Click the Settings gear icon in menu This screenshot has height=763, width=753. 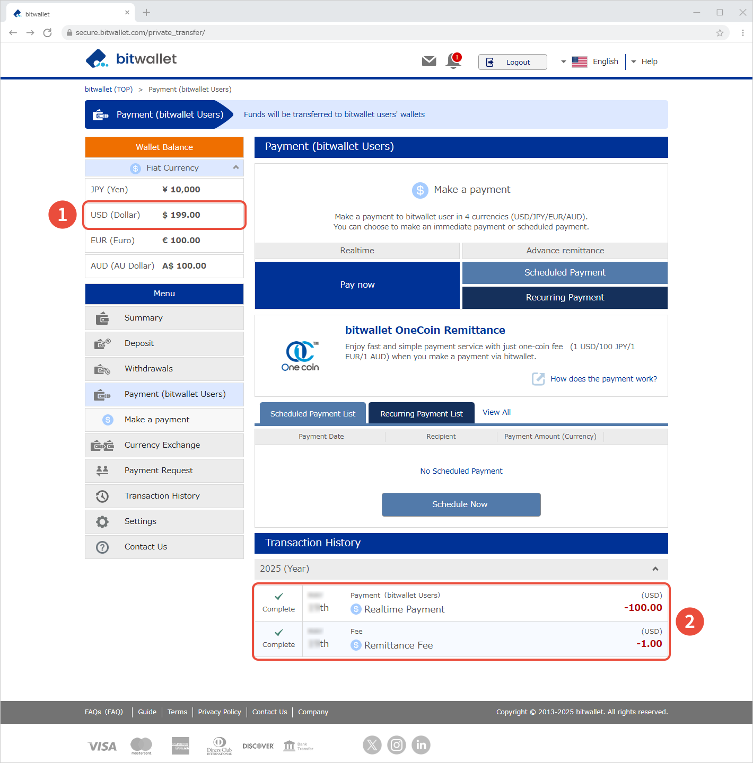[x=102, y=522]
